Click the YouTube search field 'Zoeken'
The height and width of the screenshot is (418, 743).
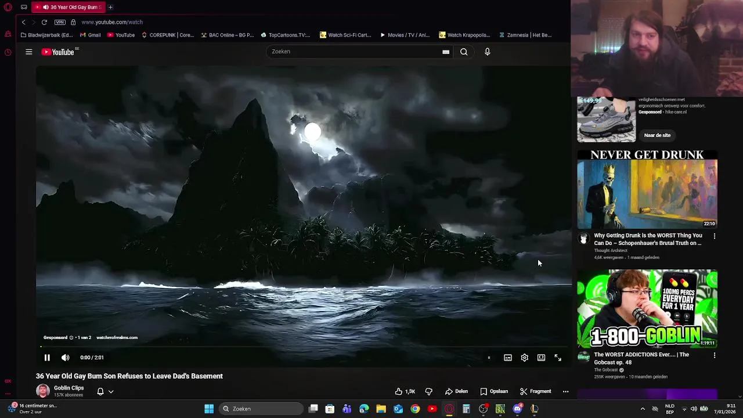point(354,52)
